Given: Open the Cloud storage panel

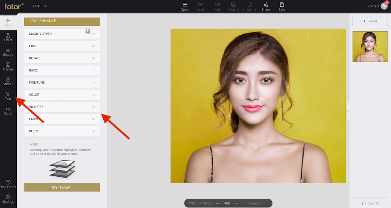Looking at the screenshot, I should coord(8,110).
